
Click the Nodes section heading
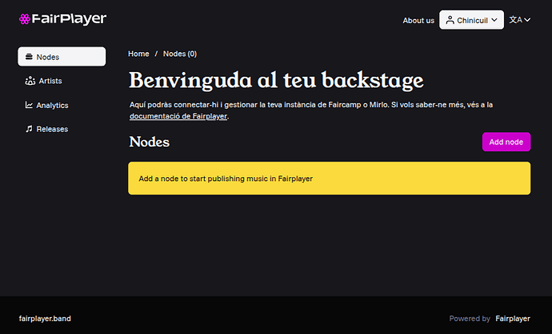point(150,142)
